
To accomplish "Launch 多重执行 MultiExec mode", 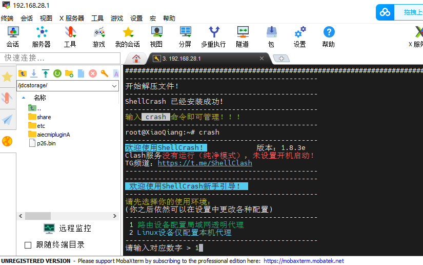I will point(213,36).
